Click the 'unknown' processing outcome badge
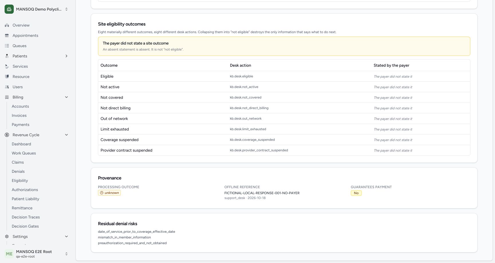 (109, 193)
